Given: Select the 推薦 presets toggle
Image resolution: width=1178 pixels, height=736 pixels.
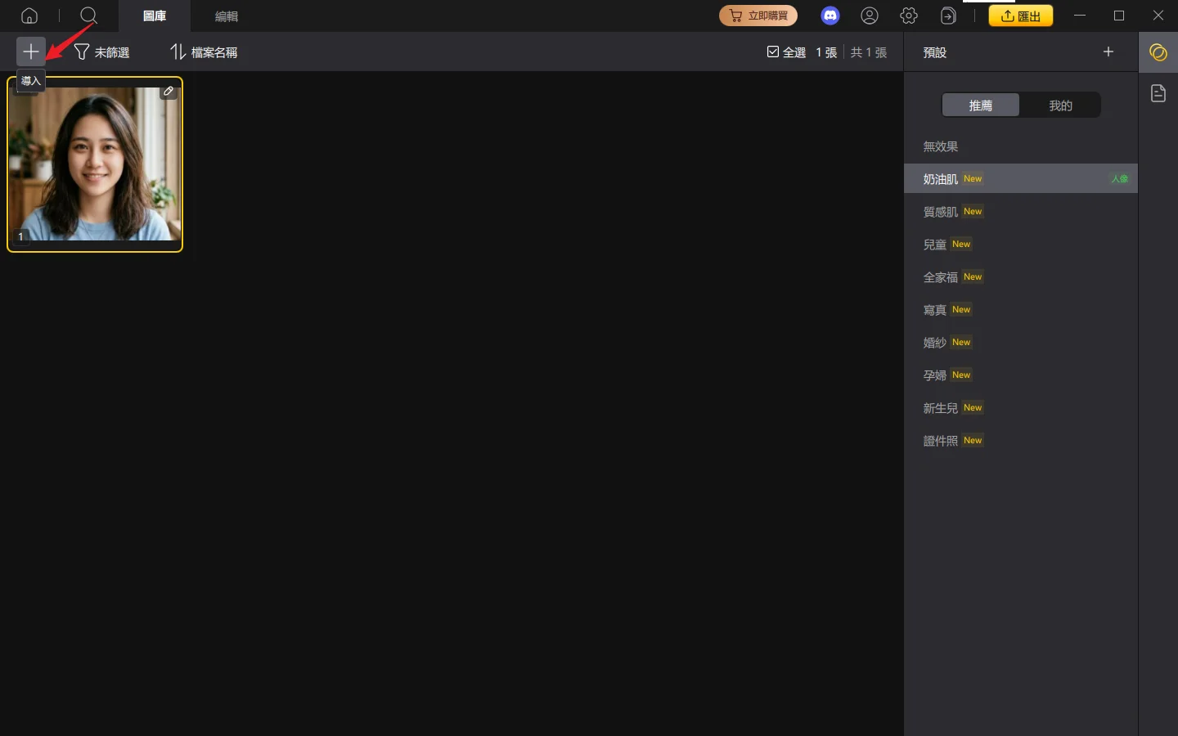Looking at the screenshot, I should 980,105.
